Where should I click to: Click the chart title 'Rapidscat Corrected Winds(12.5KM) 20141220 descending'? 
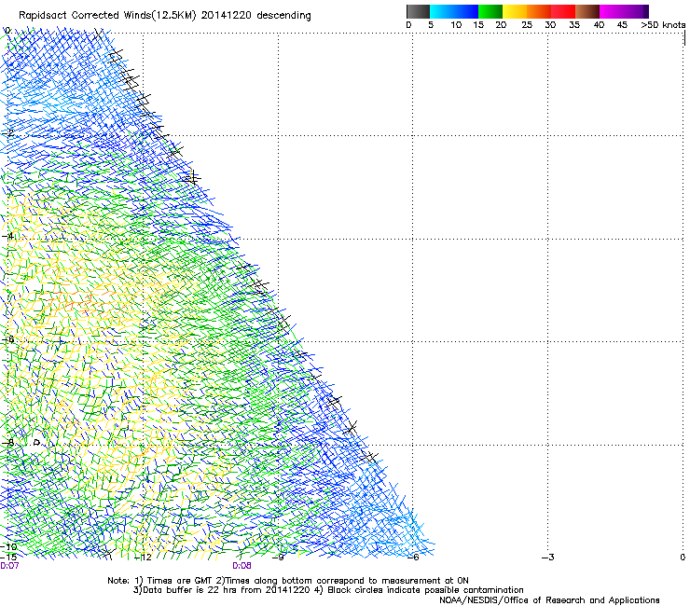pyautogui.click(x=165, y=16)
